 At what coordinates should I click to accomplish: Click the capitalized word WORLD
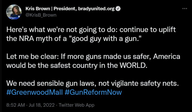tap(134, 66)
